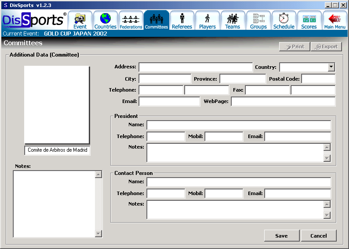This screenshot has height=249, width=349.
Task: Click the Comite de Arbitros de Madrid field
Action: 57,150
